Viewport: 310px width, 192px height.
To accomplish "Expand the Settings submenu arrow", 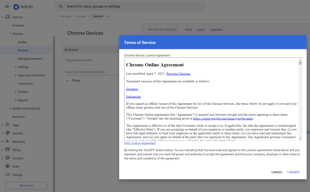I will [16, 67].
